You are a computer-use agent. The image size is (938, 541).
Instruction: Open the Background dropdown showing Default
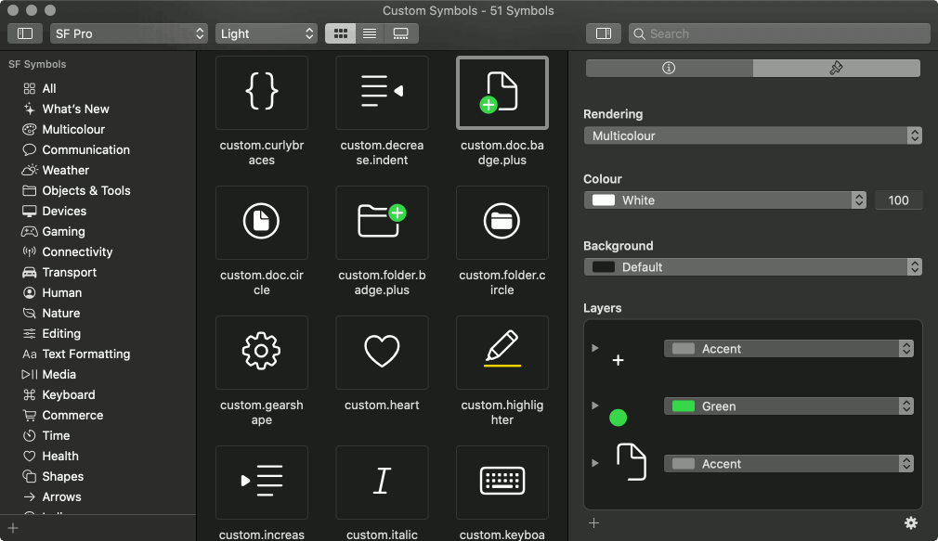[752, 266]
